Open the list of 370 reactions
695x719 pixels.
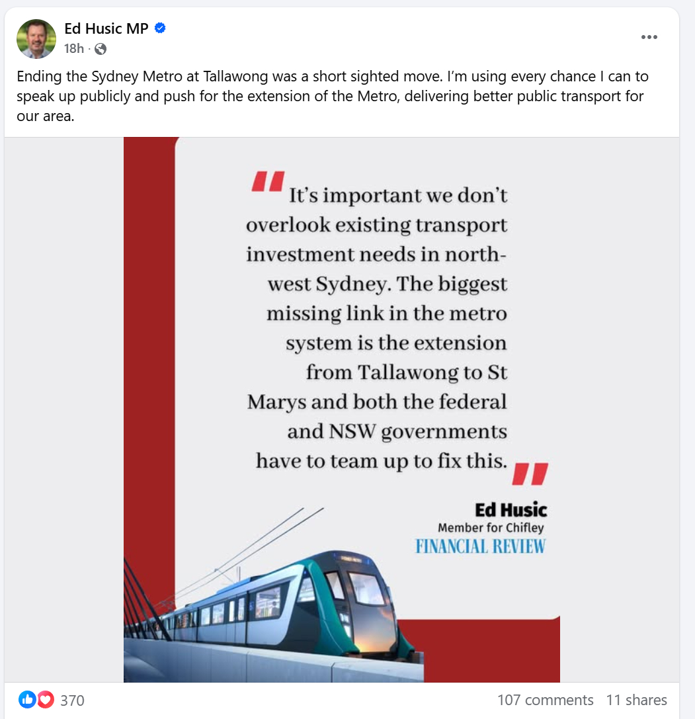pos(73,700)
